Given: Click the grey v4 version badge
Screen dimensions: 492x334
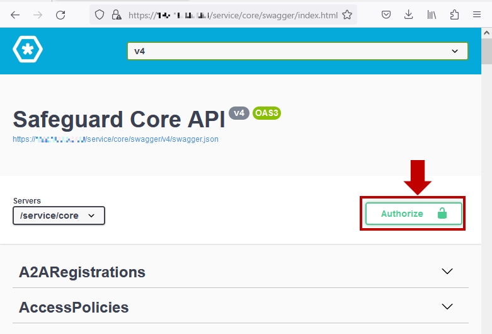Looking at the screenshot, I should (239, 113).
